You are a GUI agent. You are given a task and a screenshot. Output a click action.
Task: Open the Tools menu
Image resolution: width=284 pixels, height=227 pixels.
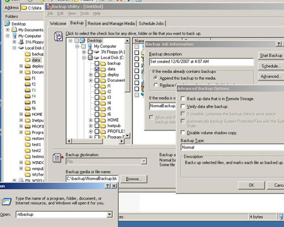85,14
